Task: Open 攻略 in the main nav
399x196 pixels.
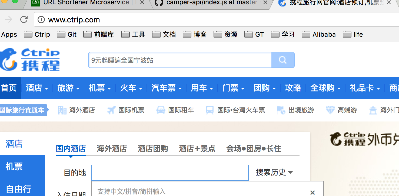Action: coord(293,88)
